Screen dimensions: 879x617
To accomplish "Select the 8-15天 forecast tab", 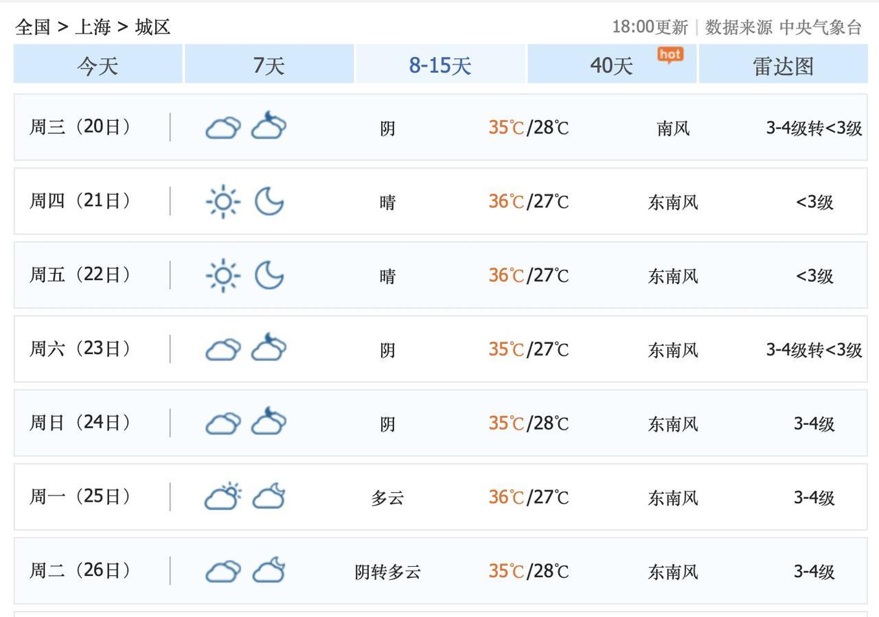I will [440, 66].
